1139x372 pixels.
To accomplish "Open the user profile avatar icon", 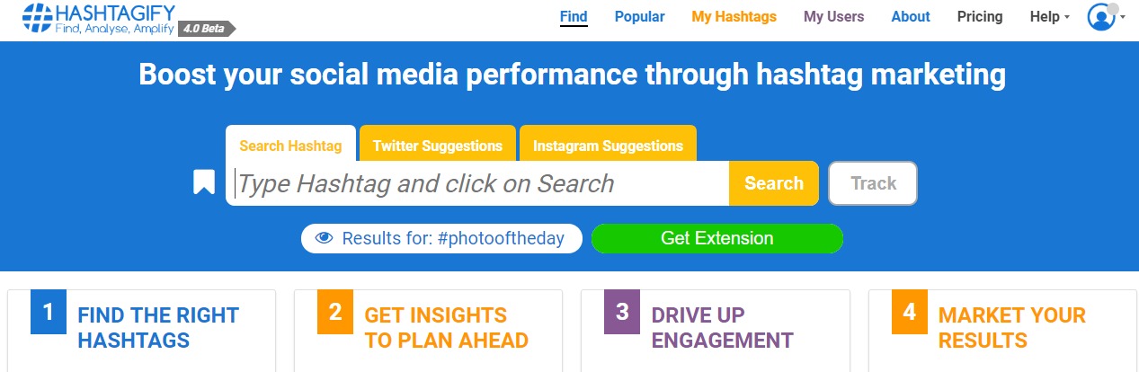I will coord(1100,17).
